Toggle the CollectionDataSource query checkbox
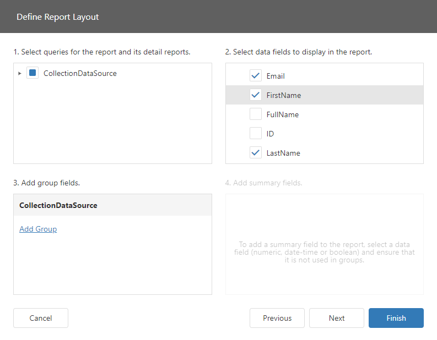This screenshot has width=437, height=340. pos(33,73)
